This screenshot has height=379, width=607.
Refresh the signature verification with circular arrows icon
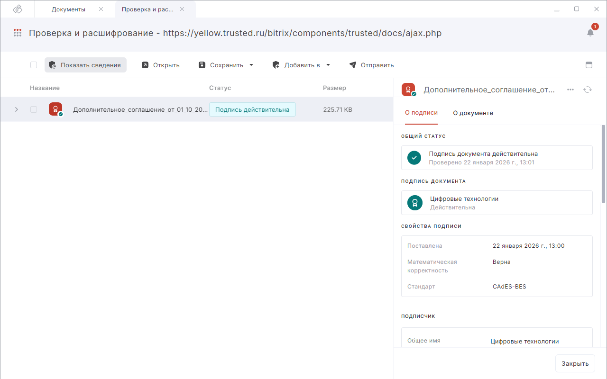(x=588, y=89)
